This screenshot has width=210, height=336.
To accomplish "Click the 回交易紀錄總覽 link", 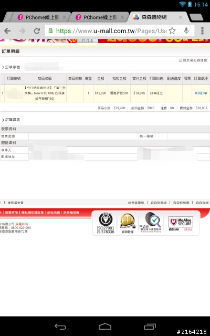I will [193, 60].
